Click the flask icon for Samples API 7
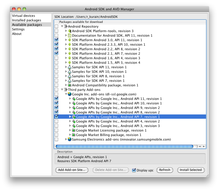This screenshot has height=191, width=219. tap(70, 81)
